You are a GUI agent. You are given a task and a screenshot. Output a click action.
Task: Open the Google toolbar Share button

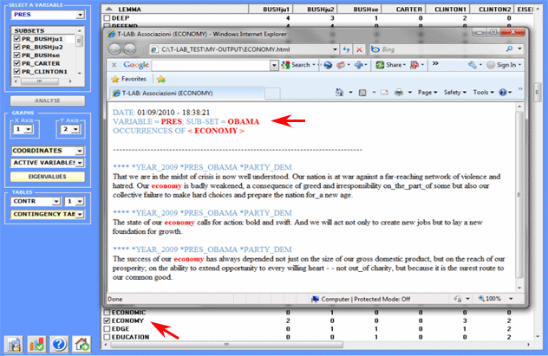[x=390, y=65]
